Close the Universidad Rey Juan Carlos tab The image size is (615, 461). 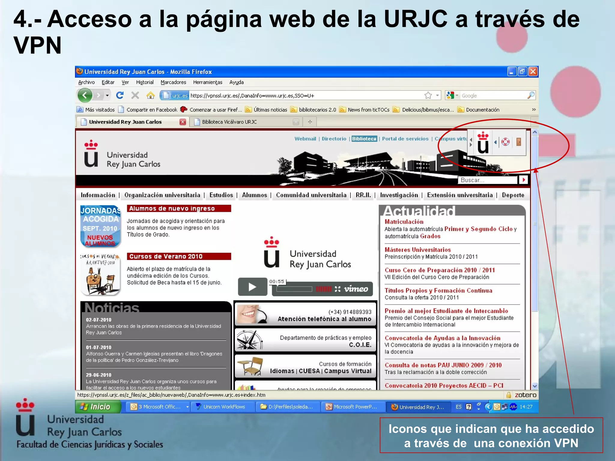(x=183, y=122)
